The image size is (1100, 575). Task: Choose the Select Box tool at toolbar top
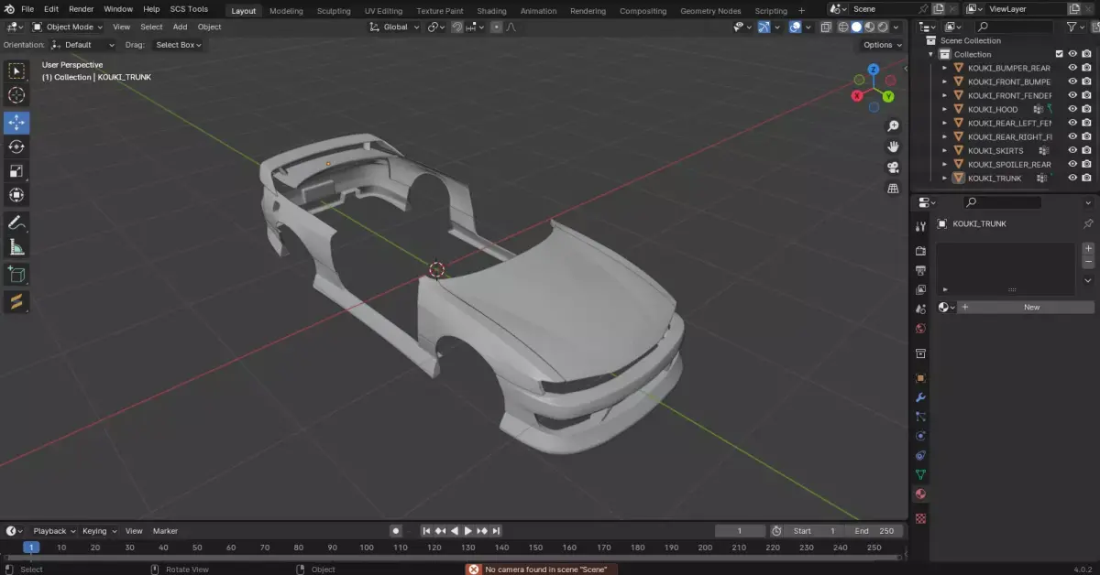[x=16, y=71]
